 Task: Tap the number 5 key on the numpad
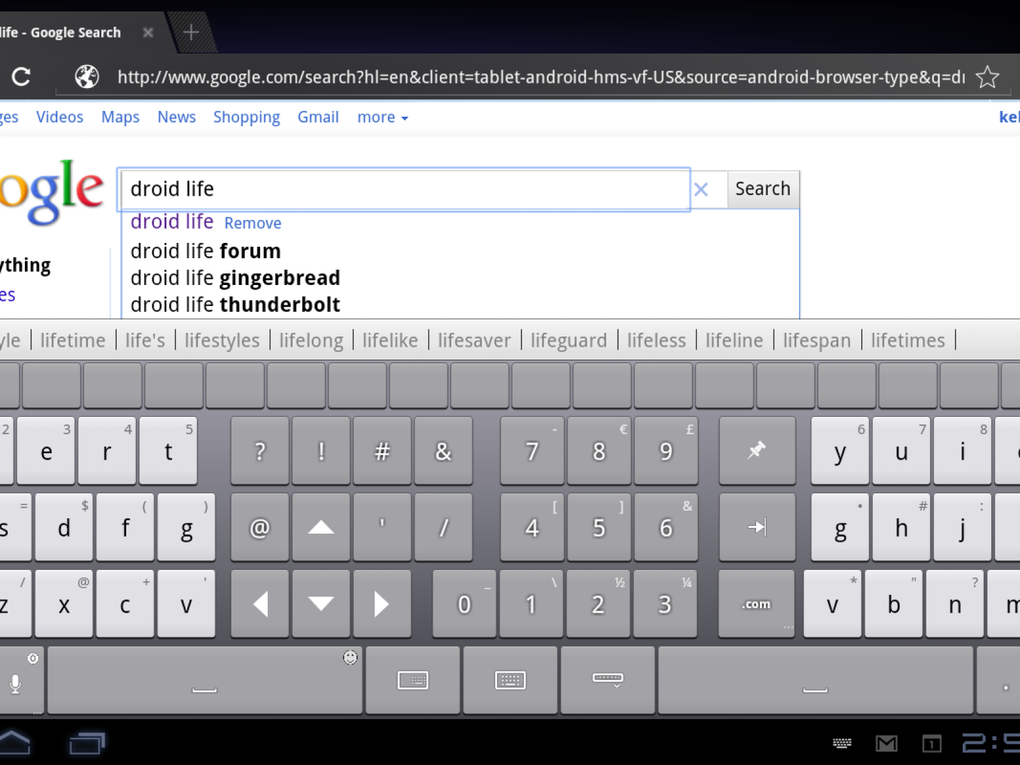click(x=599, y=527)
